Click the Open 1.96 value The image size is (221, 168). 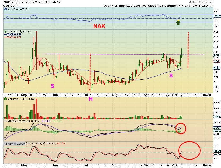(110, 6)
